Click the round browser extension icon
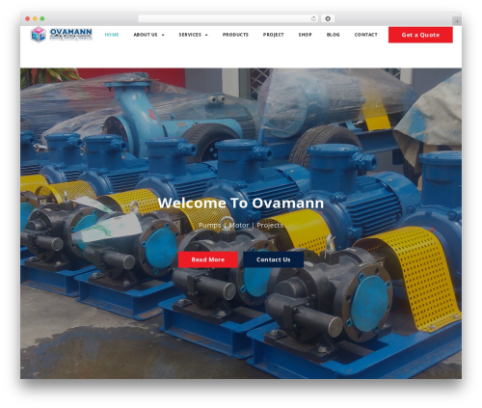Viewport: 482px width, 408px height. 328,18
